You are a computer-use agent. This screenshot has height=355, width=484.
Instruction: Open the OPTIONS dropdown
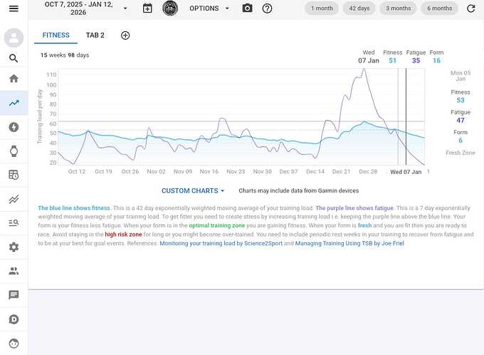click(209, 9)
